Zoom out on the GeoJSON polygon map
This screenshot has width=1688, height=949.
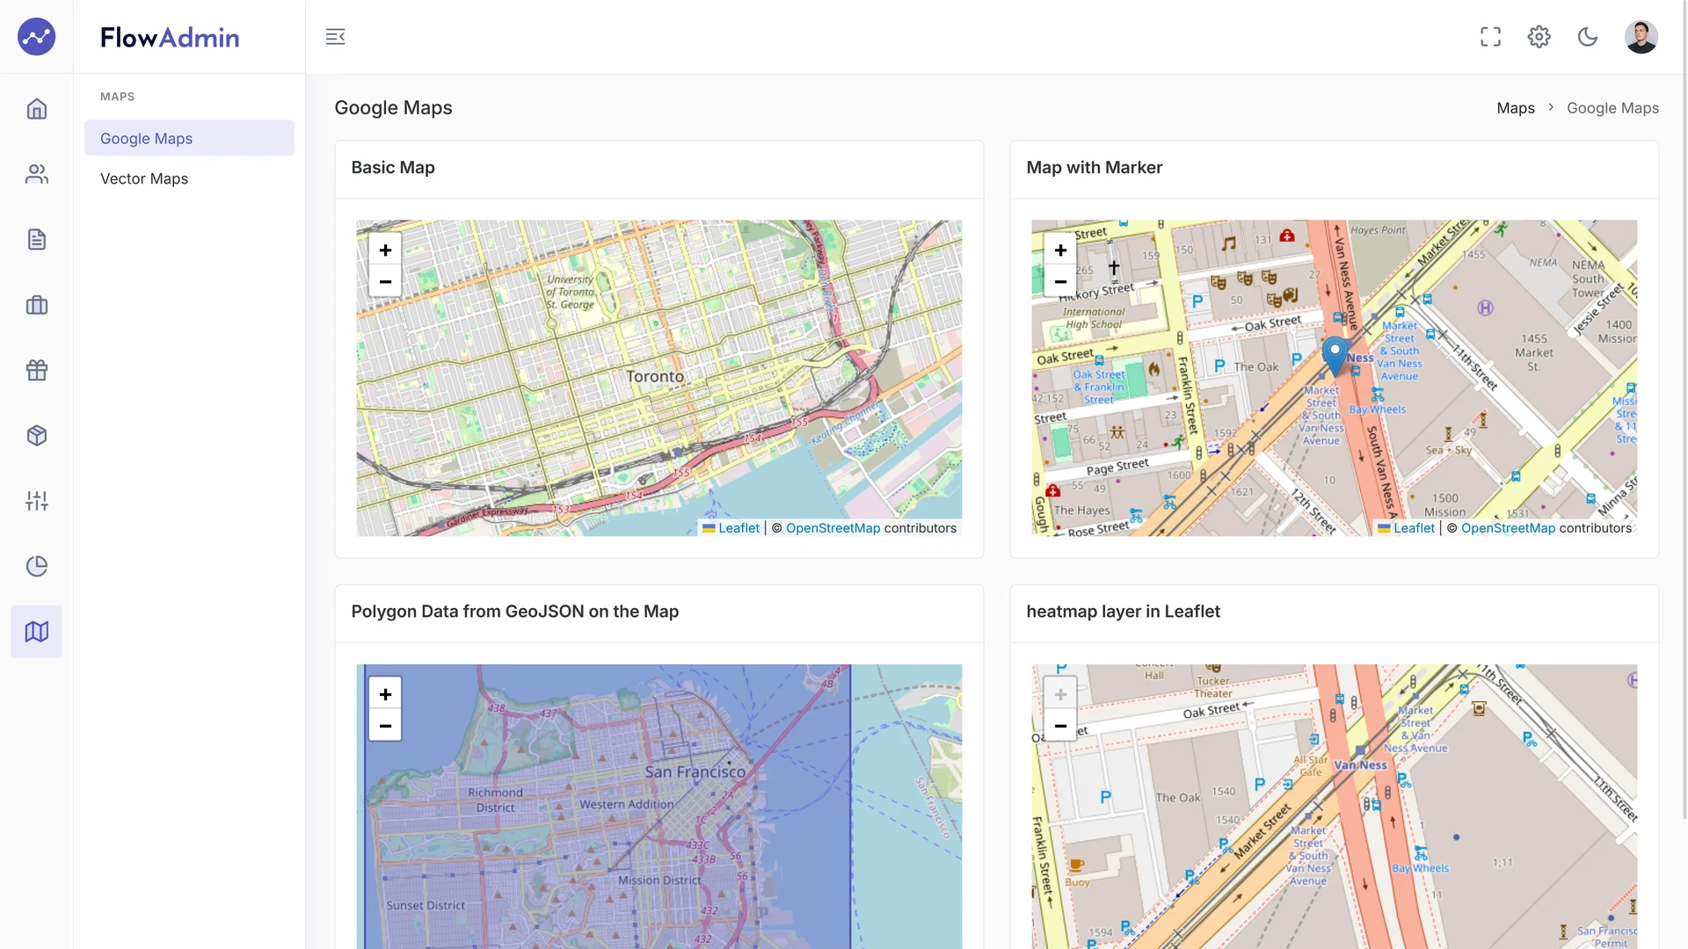385,725
